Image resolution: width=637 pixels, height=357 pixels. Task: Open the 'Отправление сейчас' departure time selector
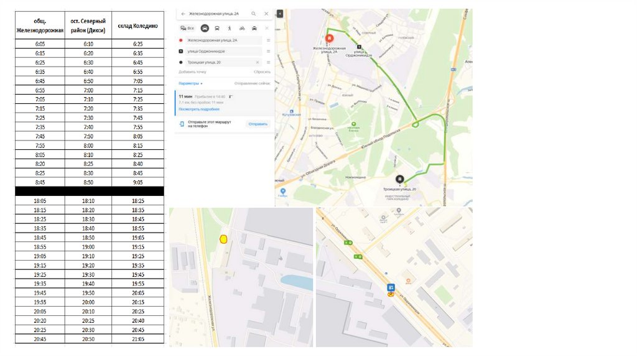tap(253, 84)
